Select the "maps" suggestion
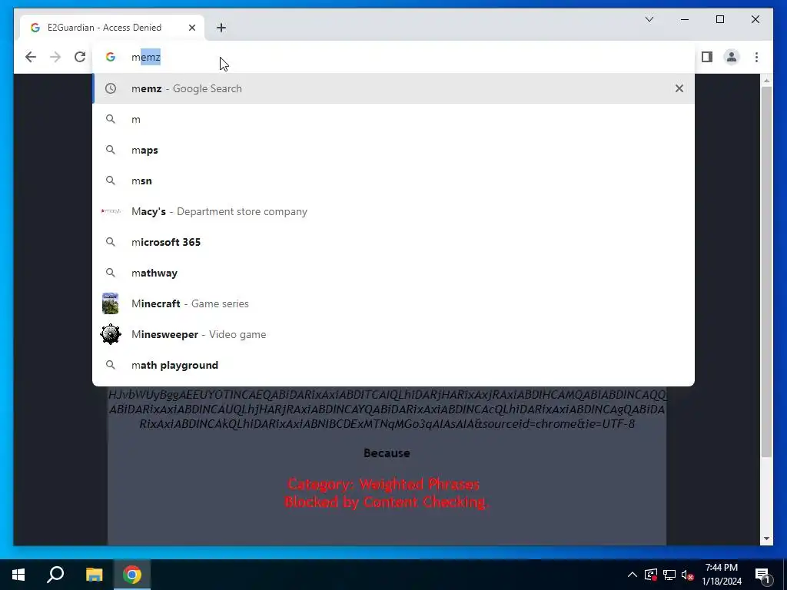The height and width of the screenshot is (590, 787). coord(393,150)
